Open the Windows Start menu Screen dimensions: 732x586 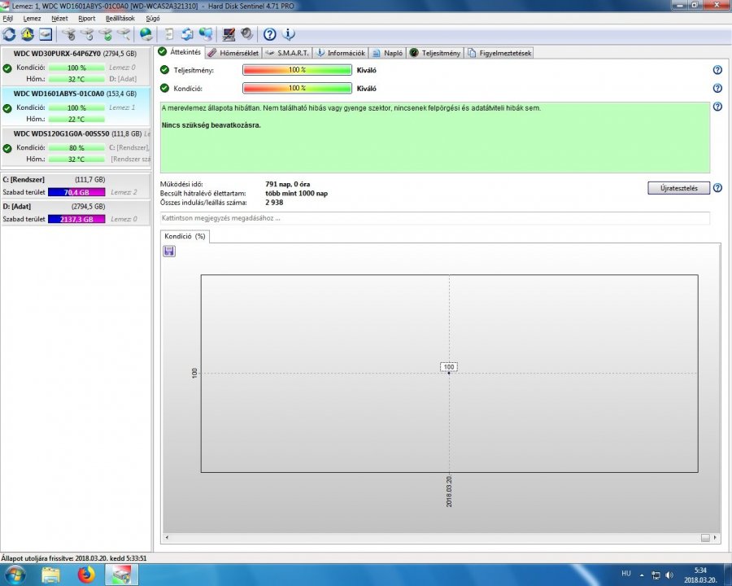coord(15,575)
